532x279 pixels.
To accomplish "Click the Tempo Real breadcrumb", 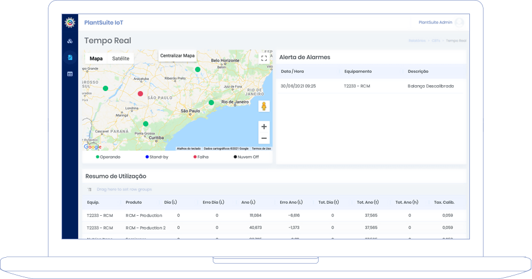I will tap(456, 41).
